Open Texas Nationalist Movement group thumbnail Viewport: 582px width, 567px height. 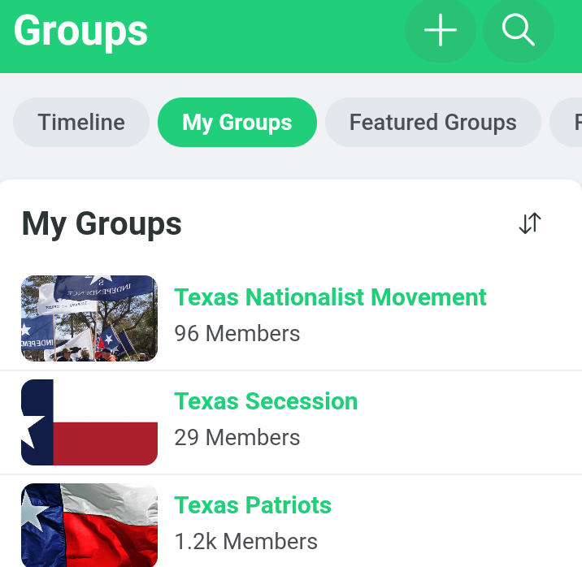point(89,318)
